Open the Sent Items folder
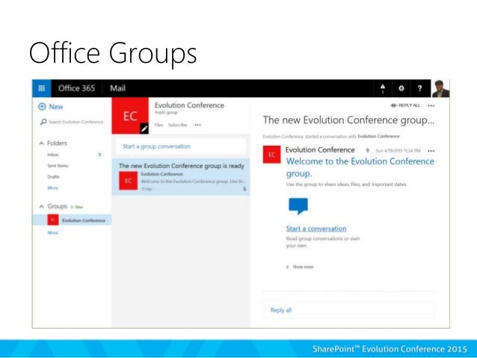The width and height of the screenshot is (477, 358). click(58, 166)
